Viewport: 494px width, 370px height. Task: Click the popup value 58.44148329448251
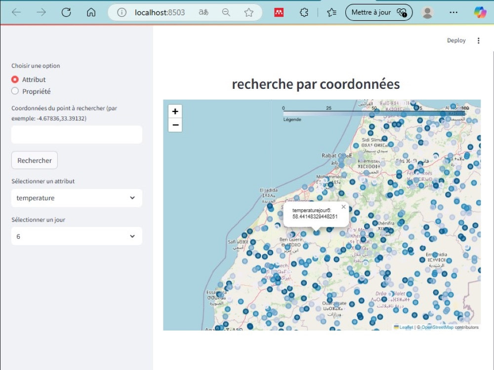(x=315, y=217)
